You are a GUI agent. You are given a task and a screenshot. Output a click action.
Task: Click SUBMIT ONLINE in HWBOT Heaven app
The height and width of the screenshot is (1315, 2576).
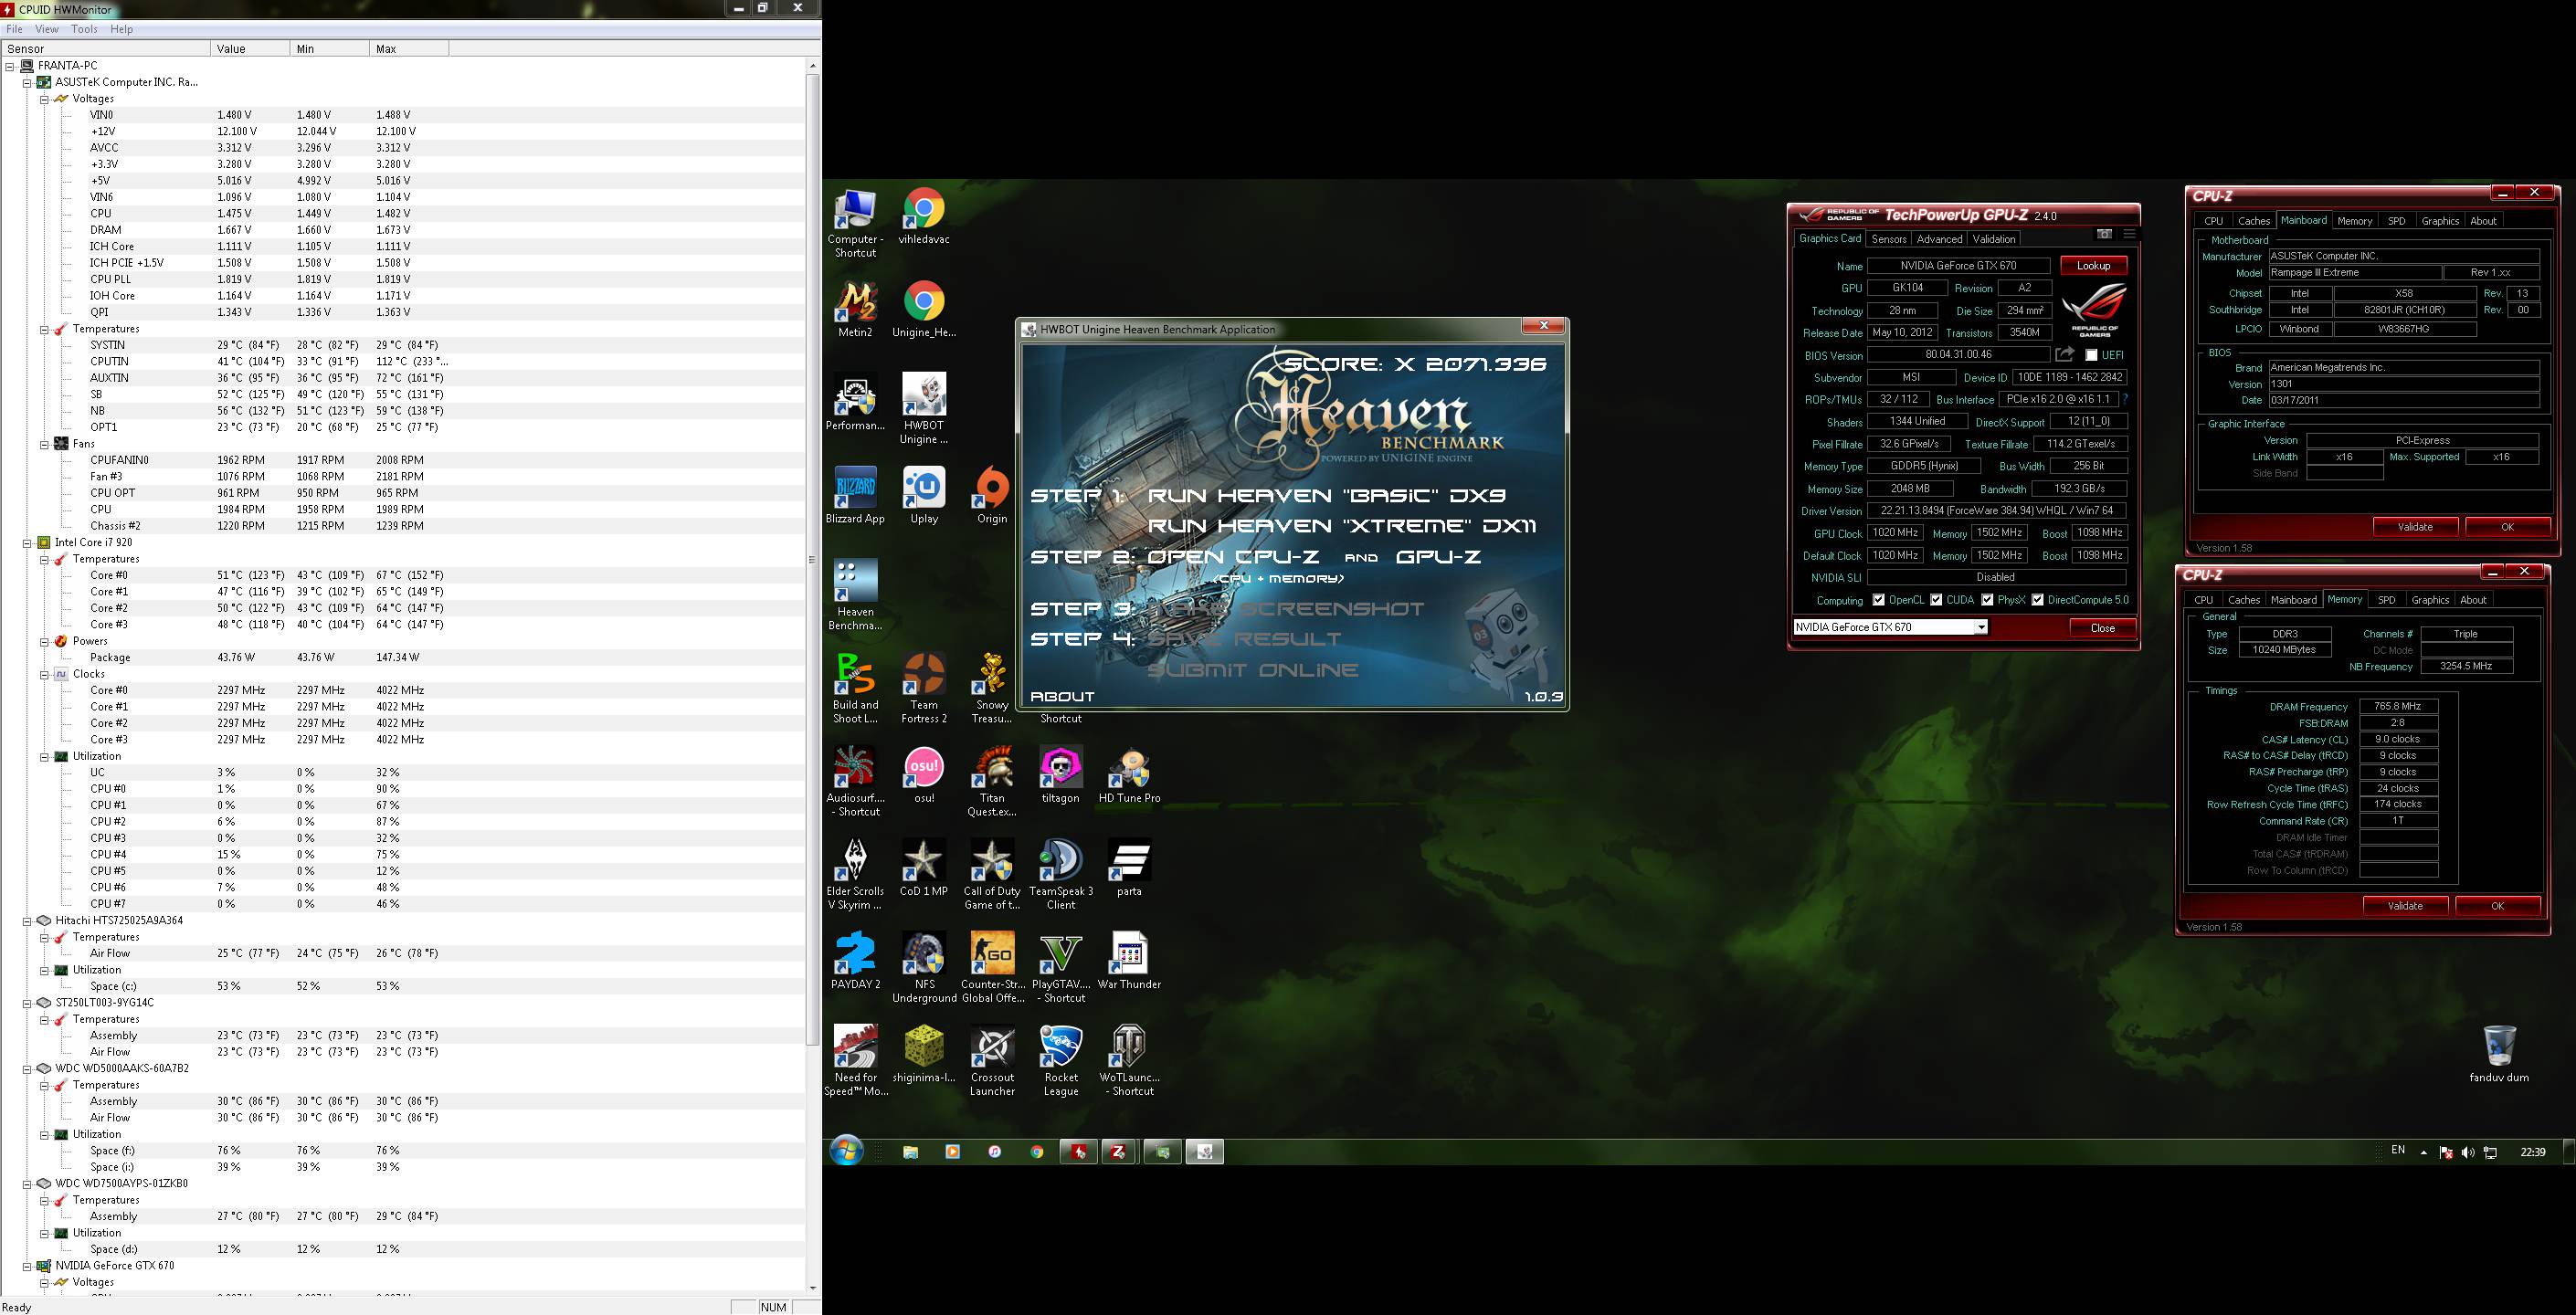[x=1252, y=670]
